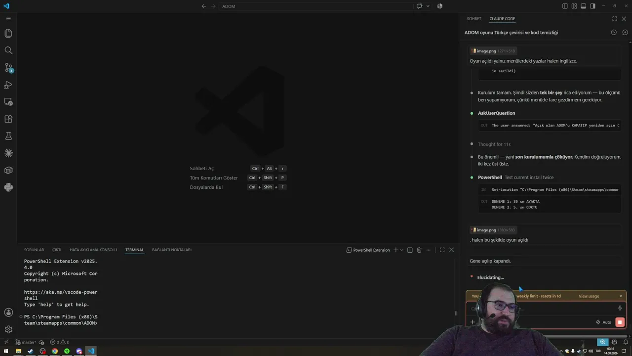Switch to the ÇIKTI panel tab

[x=57, y=250]
